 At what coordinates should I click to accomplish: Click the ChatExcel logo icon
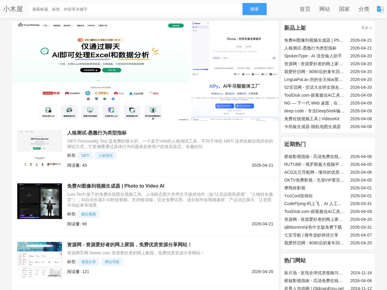click(x=20, y=25)
